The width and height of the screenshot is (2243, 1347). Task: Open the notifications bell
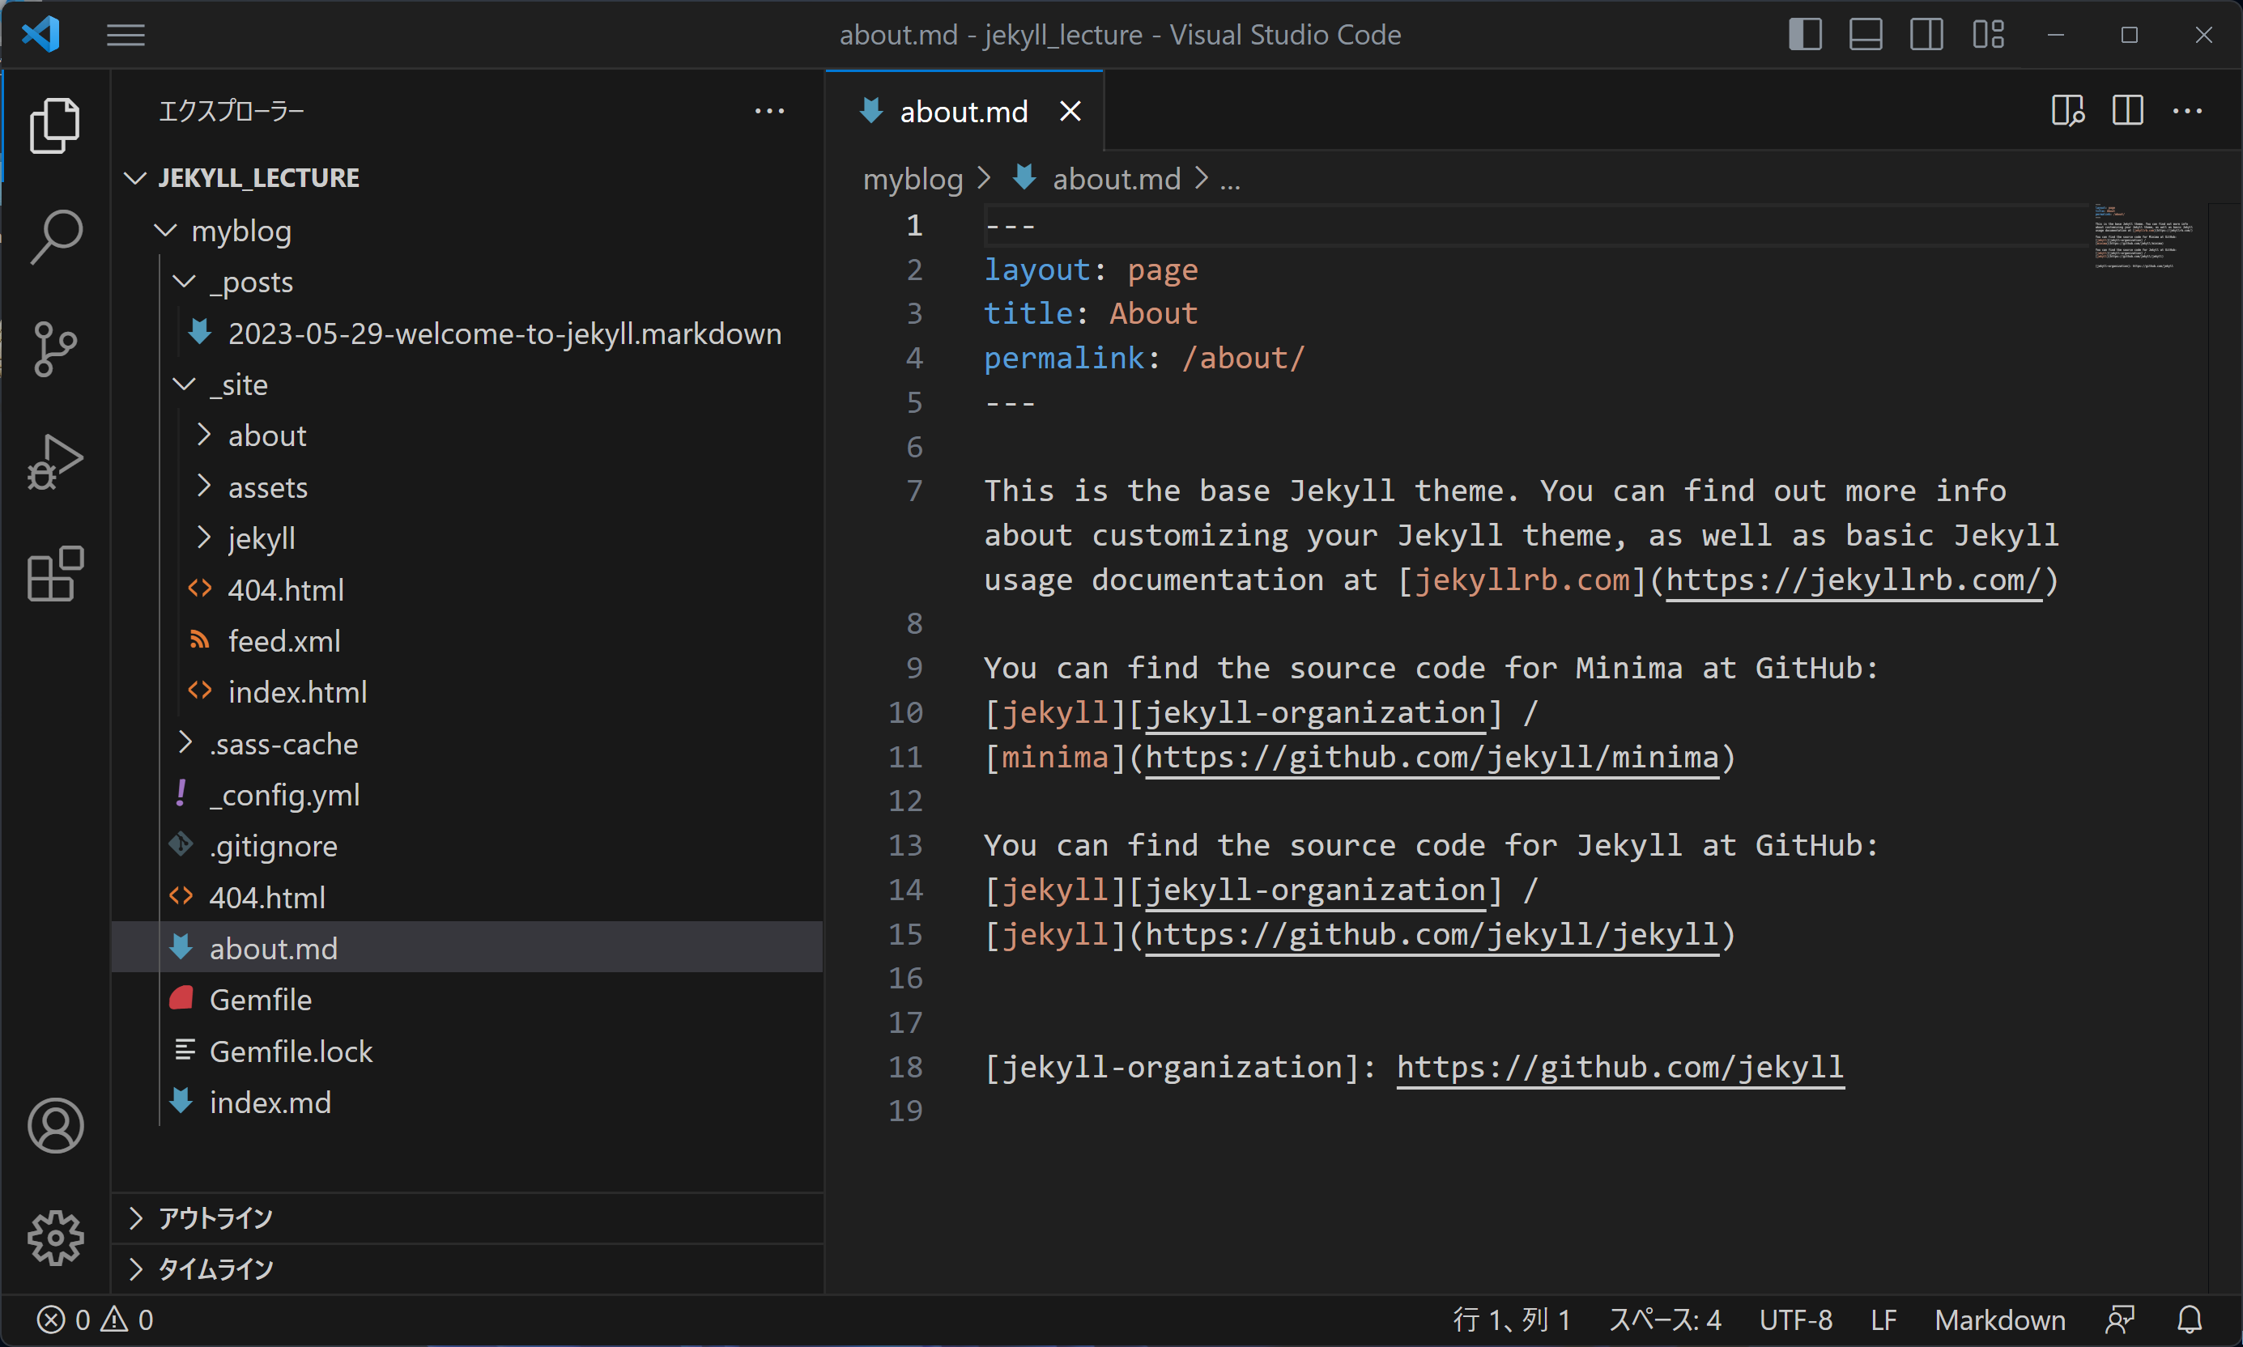click(x=2190, y=1319)
